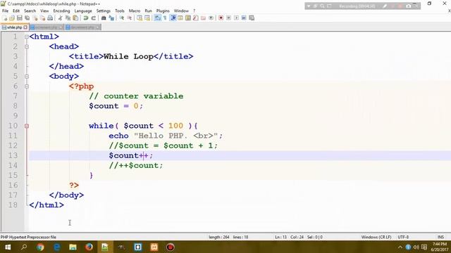
Task: Open the Run menu
Action: coord(148,11)
